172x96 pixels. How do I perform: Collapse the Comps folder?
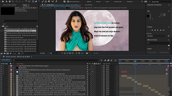(1, 26)
